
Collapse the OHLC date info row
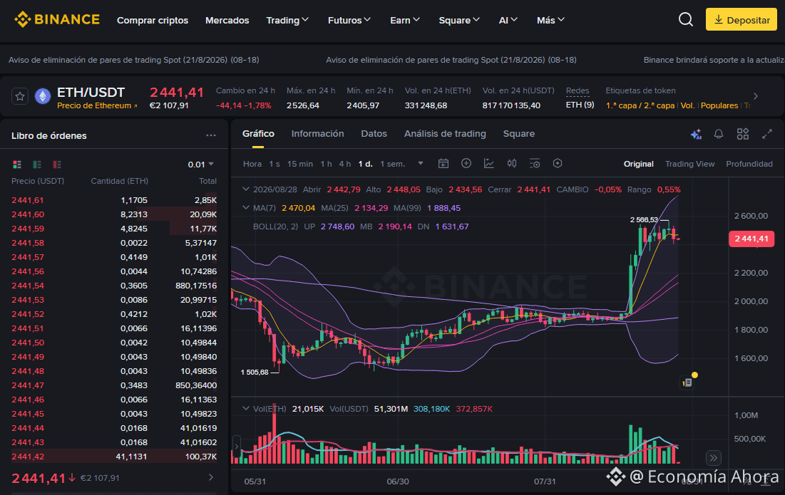(246, 189)
